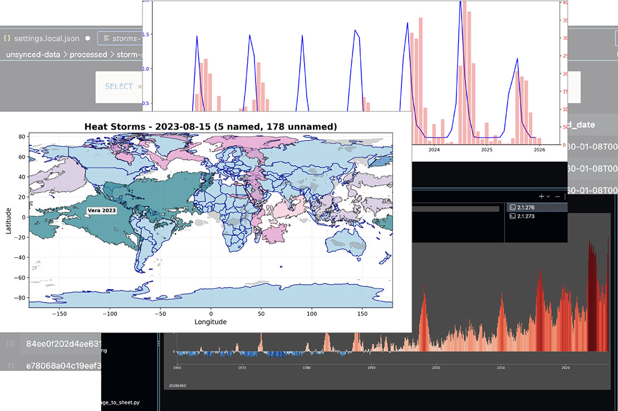Click row number 11 in the results grid
This screenshot has width=618, height=411.
pyautogui.click(x=10, y=366)
